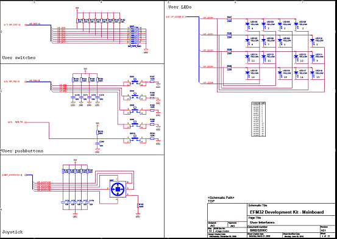This screenshot has height=239, width=337.
Task: Click the "Joystick" section label
Action: [12, 232]
